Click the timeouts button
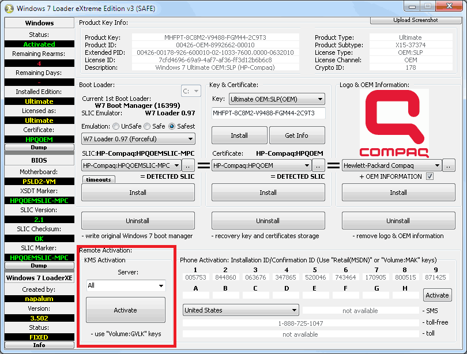Image resolution: width=467 pixels, height=354 pixels. [99, 179]
